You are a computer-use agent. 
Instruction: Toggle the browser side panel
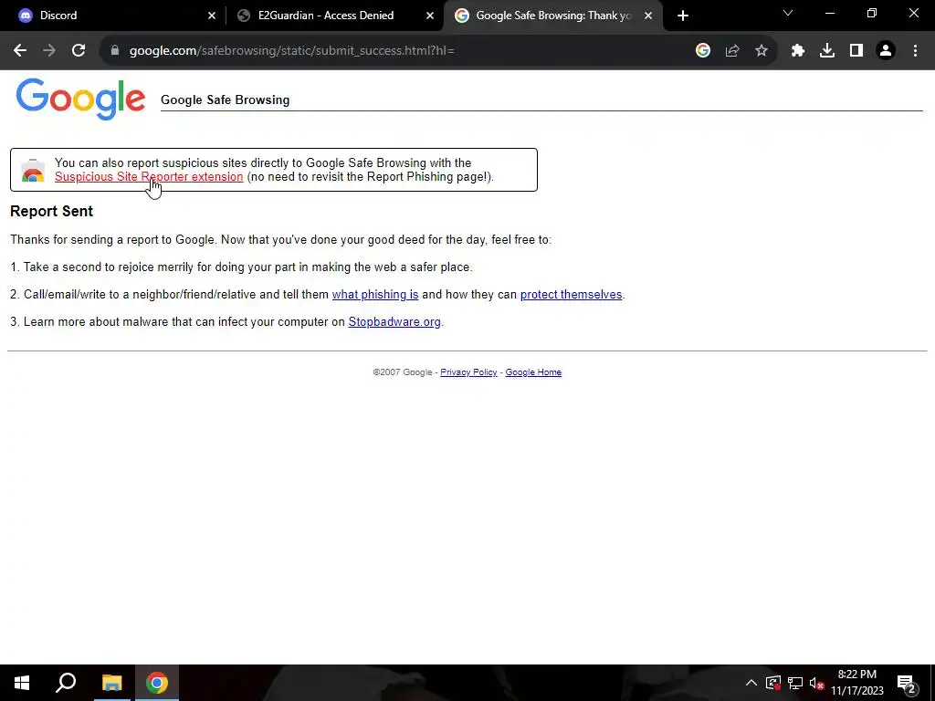(856, 51)
